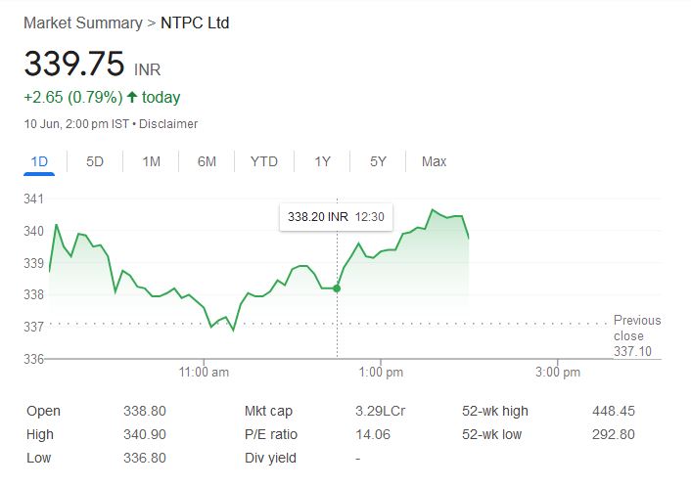
Task: Click the NTPC Ltd title
Action: (195, 22)
